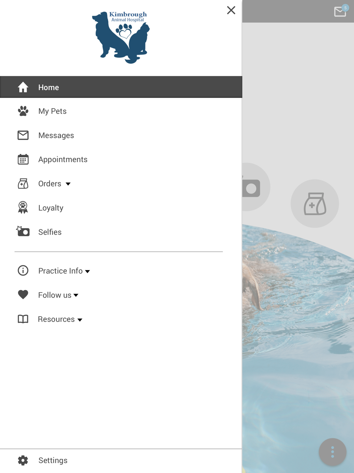Select the Resources label
Image resolution: width=354 pixels, height=473 pixels.
[x=56, y=319]
